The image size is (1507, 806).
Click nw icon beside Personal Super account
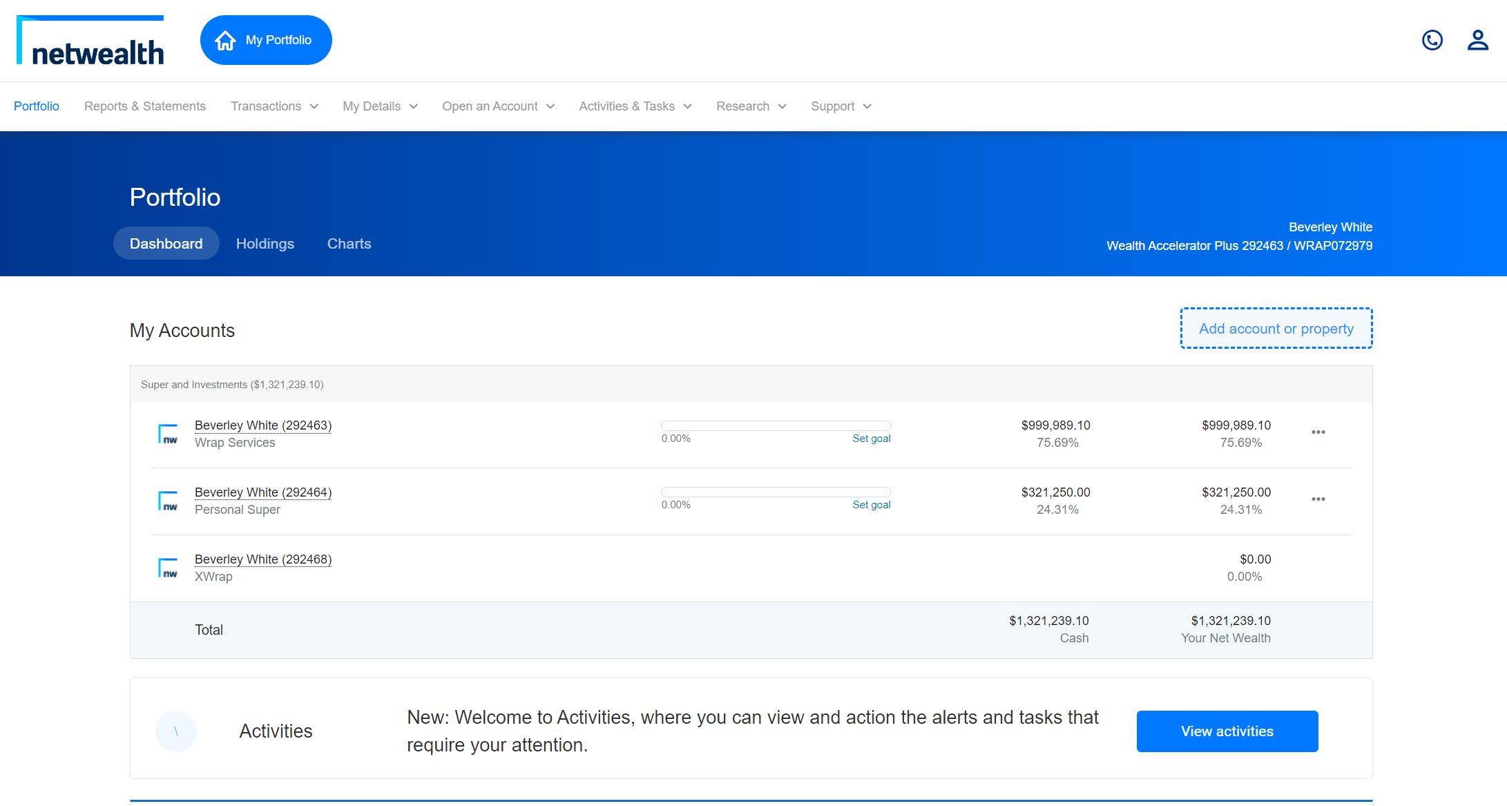[x=168, y=501]
